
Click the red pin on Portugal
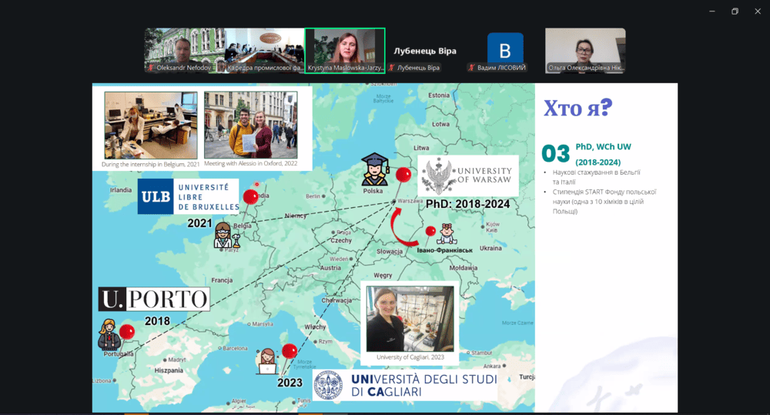point(127,332)
